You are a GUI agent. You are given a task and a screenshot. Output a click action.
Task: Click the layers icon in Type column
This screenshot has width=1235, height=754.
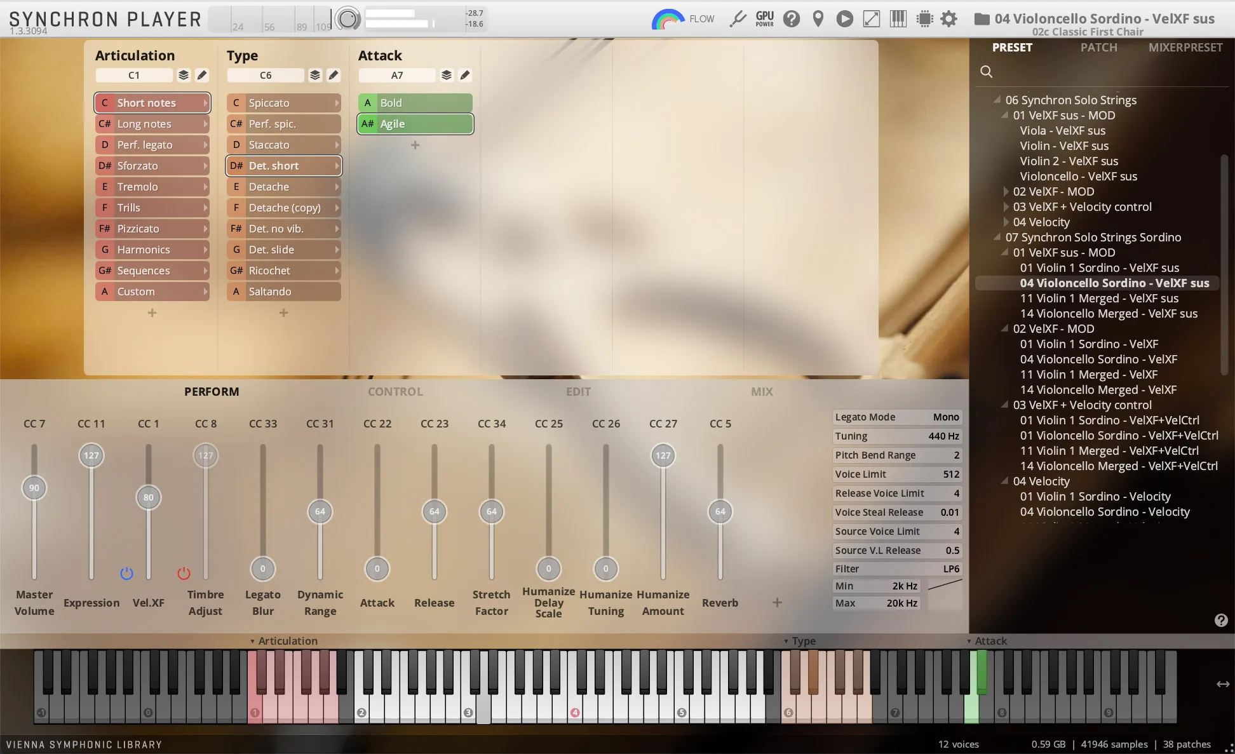(x=315, y=75)
